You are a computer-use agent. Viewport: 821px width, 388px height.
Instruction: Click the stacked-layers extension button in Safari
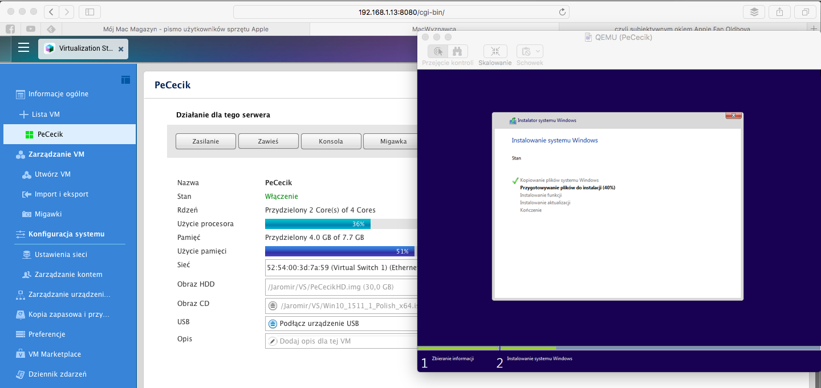click(x=754, y=12)
